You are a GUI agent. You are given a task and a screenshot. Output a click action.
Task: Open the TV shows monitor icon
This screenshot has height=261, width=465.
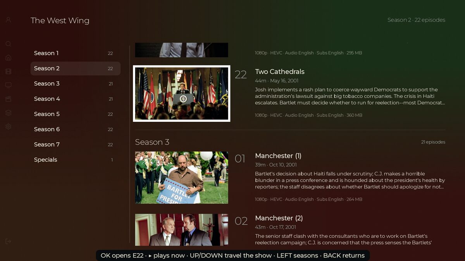[9, 85]
